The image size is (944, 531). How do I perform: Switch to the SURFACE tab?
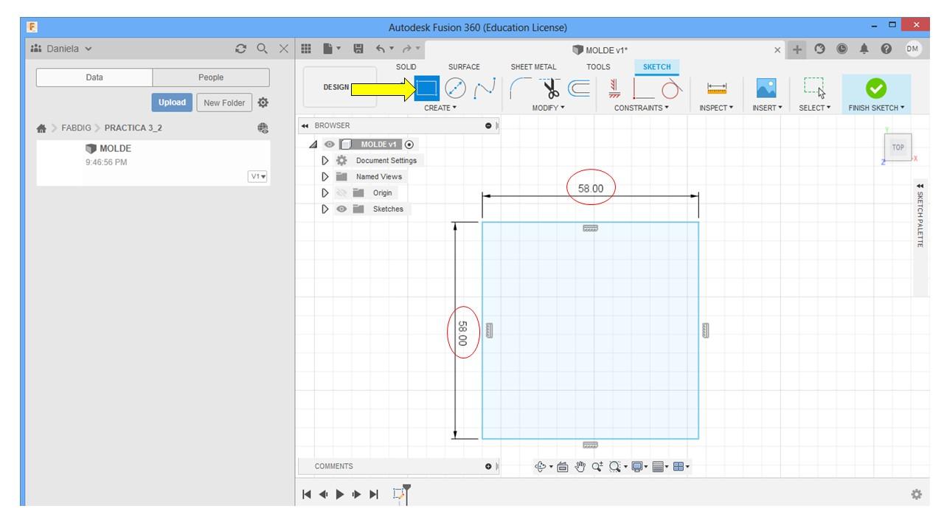click(x=464, y=66)
